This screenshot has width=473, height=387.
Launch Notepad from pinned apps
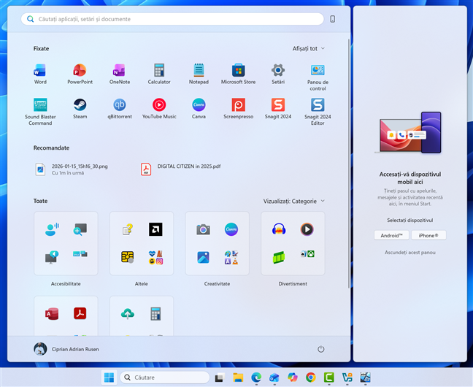(199, 74)
